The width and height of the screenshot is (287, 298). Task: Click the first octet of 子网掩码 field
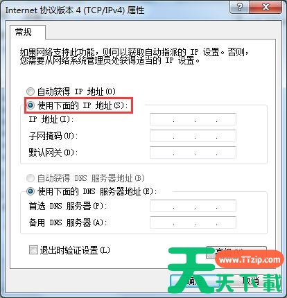[x=162, y=136]
